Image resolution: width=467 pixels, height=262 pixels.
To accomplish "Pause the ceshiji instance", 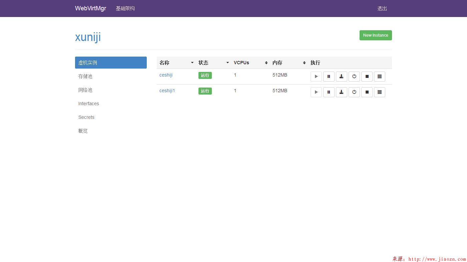I will click(x=329, y=77).
